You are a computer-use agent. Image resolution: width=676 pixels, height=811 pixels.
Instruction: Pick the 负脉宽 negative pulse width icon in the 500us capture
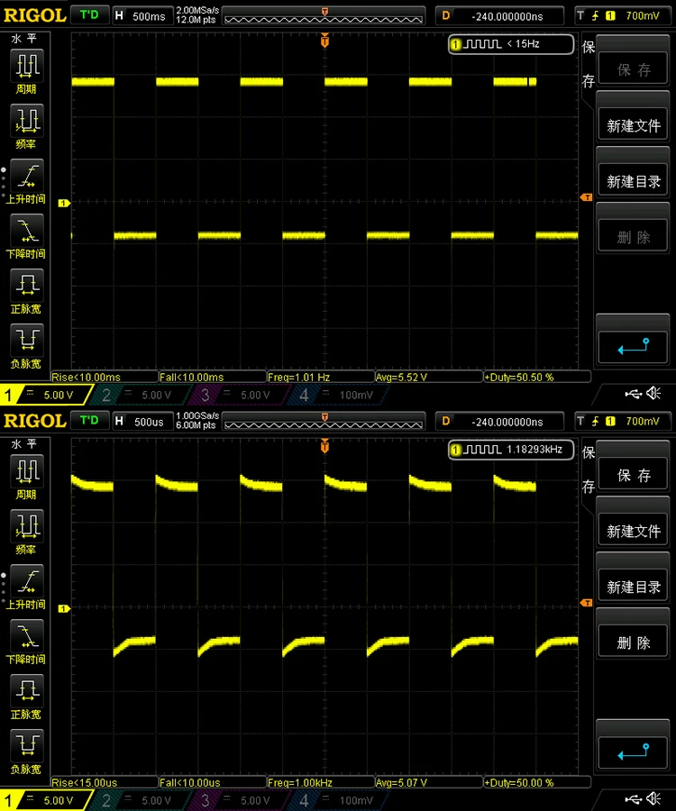point(27,745)
